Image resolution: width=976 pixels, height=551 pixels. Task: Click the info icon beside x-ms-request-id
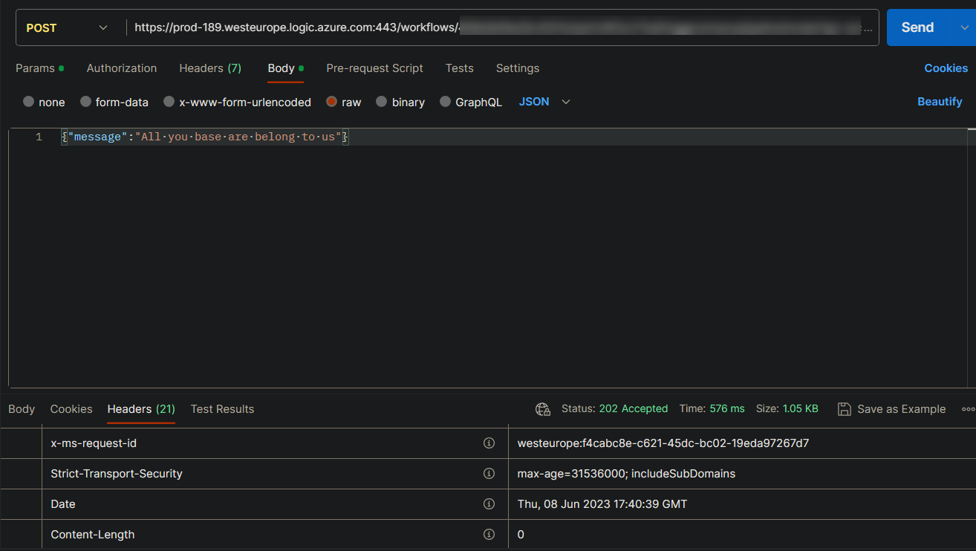coord(489,443)
